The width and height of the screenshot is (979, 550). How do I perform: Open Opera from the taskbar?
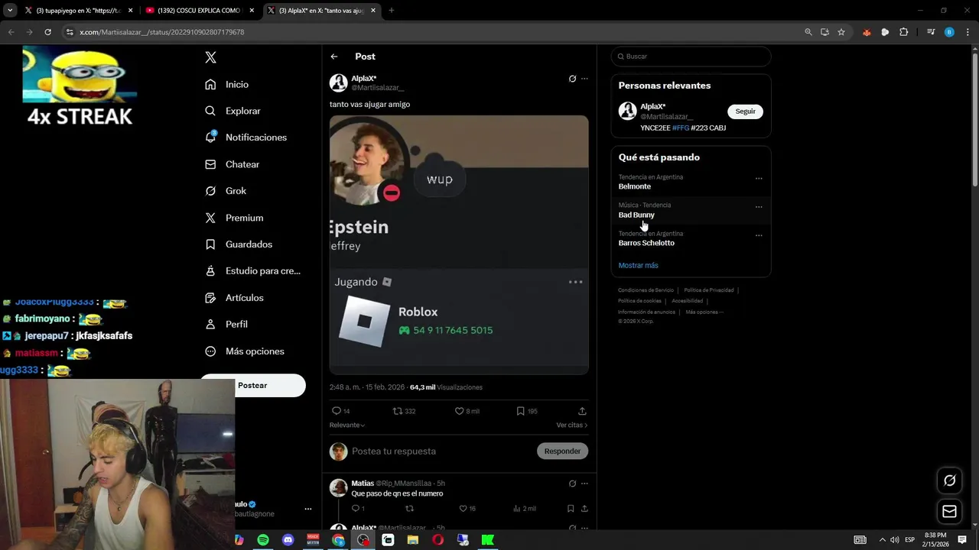tap(437, 540)
